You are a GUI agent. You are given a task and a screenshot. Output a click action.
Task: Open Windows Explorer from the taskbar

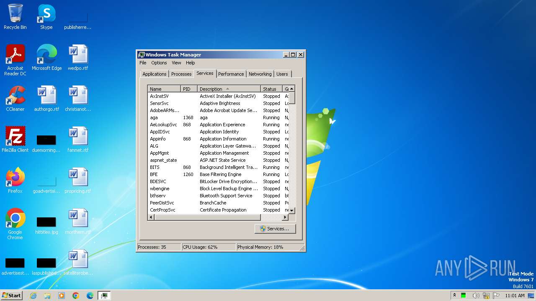47,296
